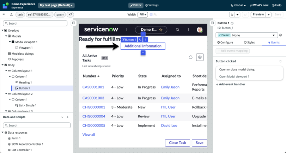Open the Styles tab
Image resolution: width=286 pixels, height=153 pixels.
249,43
